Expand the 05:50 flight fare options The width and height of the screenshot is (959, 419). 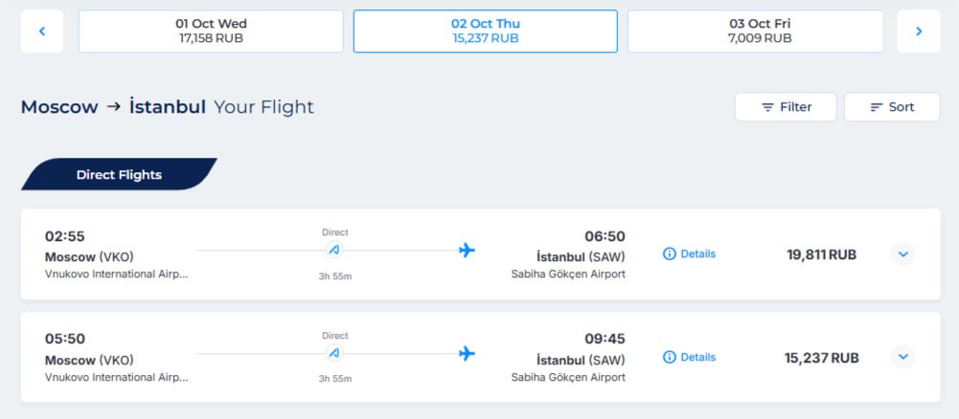(x=902, y=358)
